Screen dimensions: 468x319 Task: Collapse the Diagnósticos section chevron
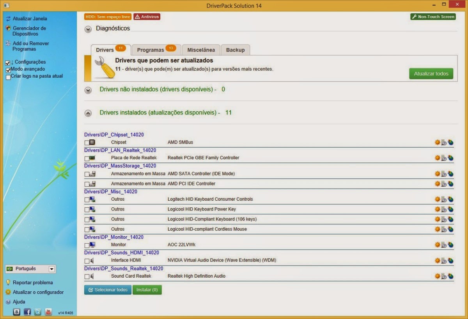88,29
